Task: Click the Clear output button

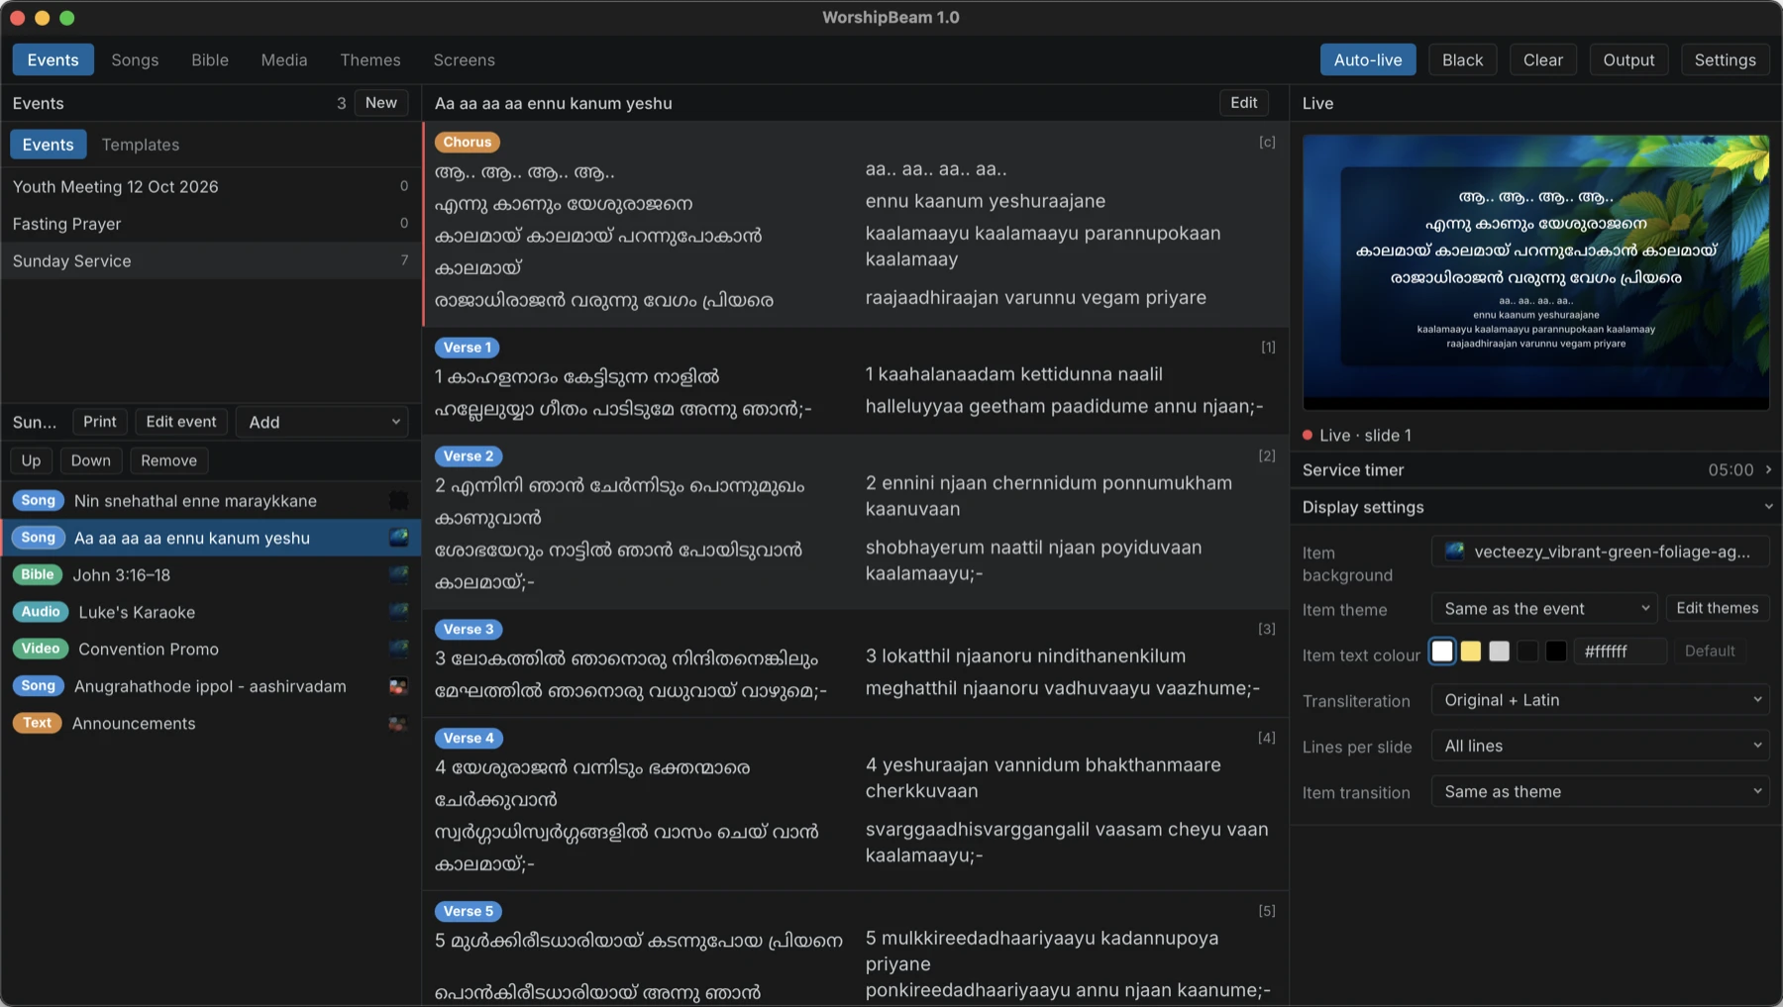Action: coord(1542,59)
